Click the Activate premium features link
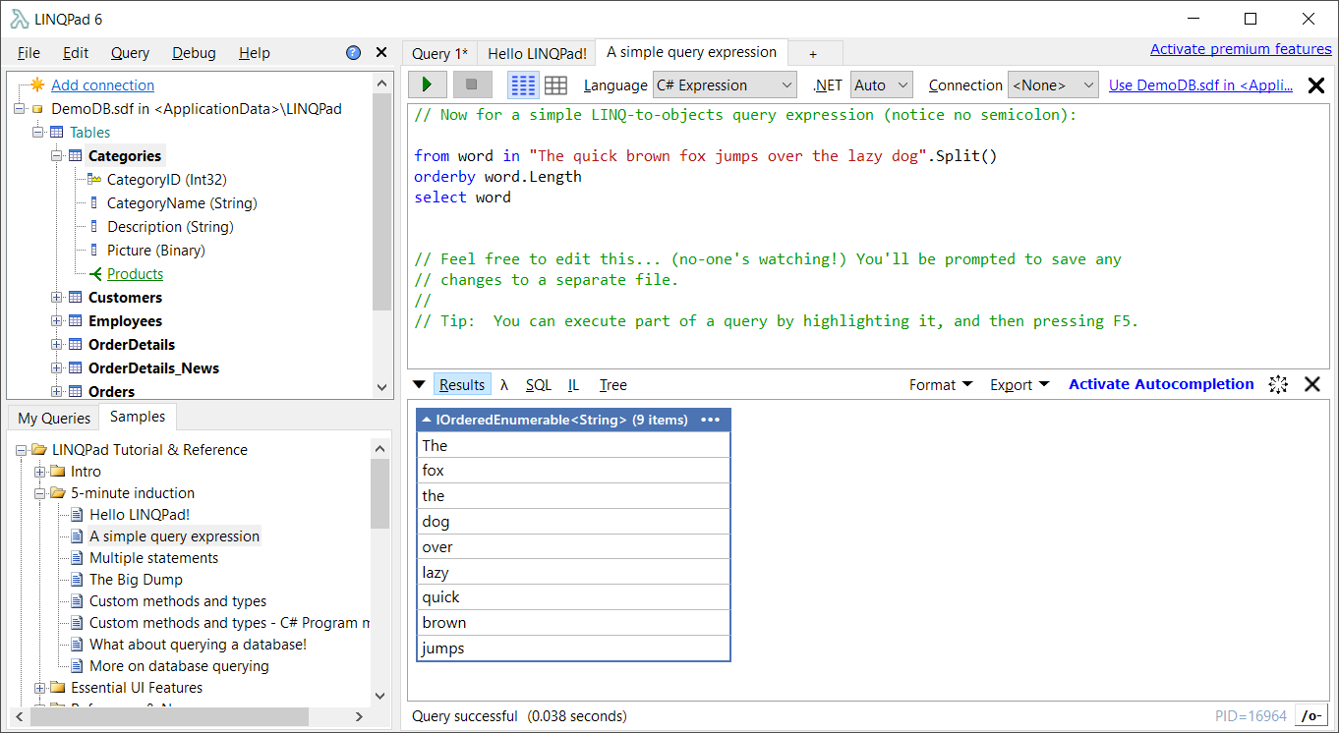 tap(1241, 49)
